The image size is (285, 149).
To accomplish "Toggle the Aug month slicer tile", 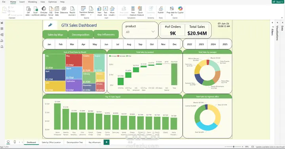I will pyautogui.click(x=129, y=44).
